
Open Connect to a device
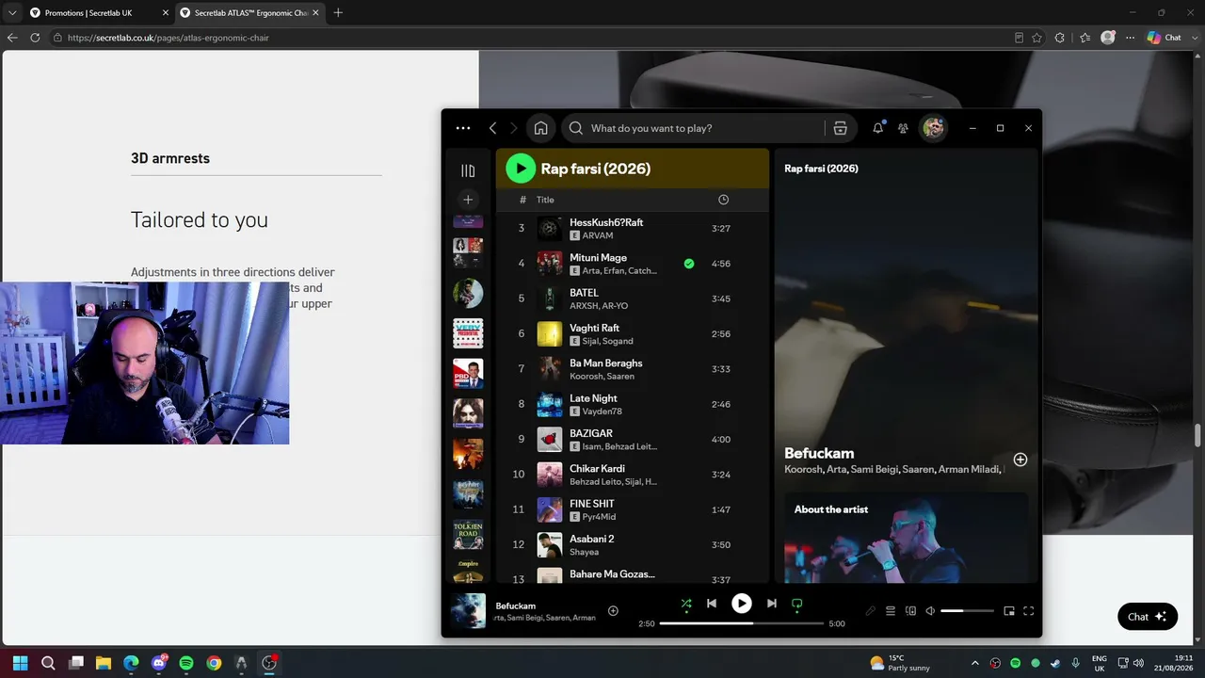[x=910, y=611]
